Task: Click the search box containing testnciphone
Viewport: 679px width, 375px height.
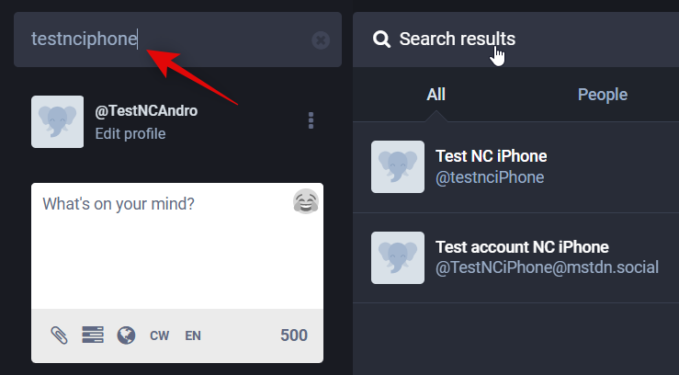Action: click(x=165, y=39)
